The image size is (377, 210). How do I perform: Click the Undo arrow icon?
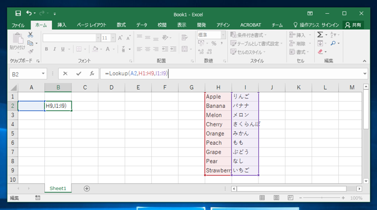pos(29,13)
